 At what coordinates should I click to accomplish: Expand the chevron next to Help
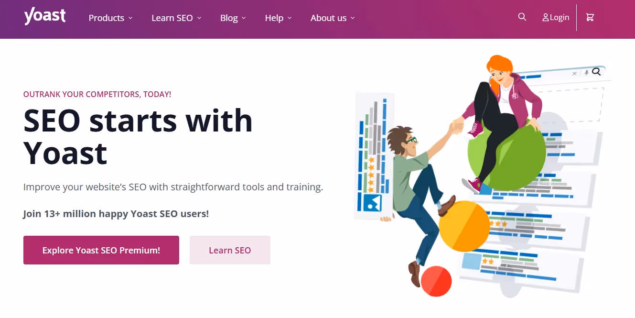[290, 18]
